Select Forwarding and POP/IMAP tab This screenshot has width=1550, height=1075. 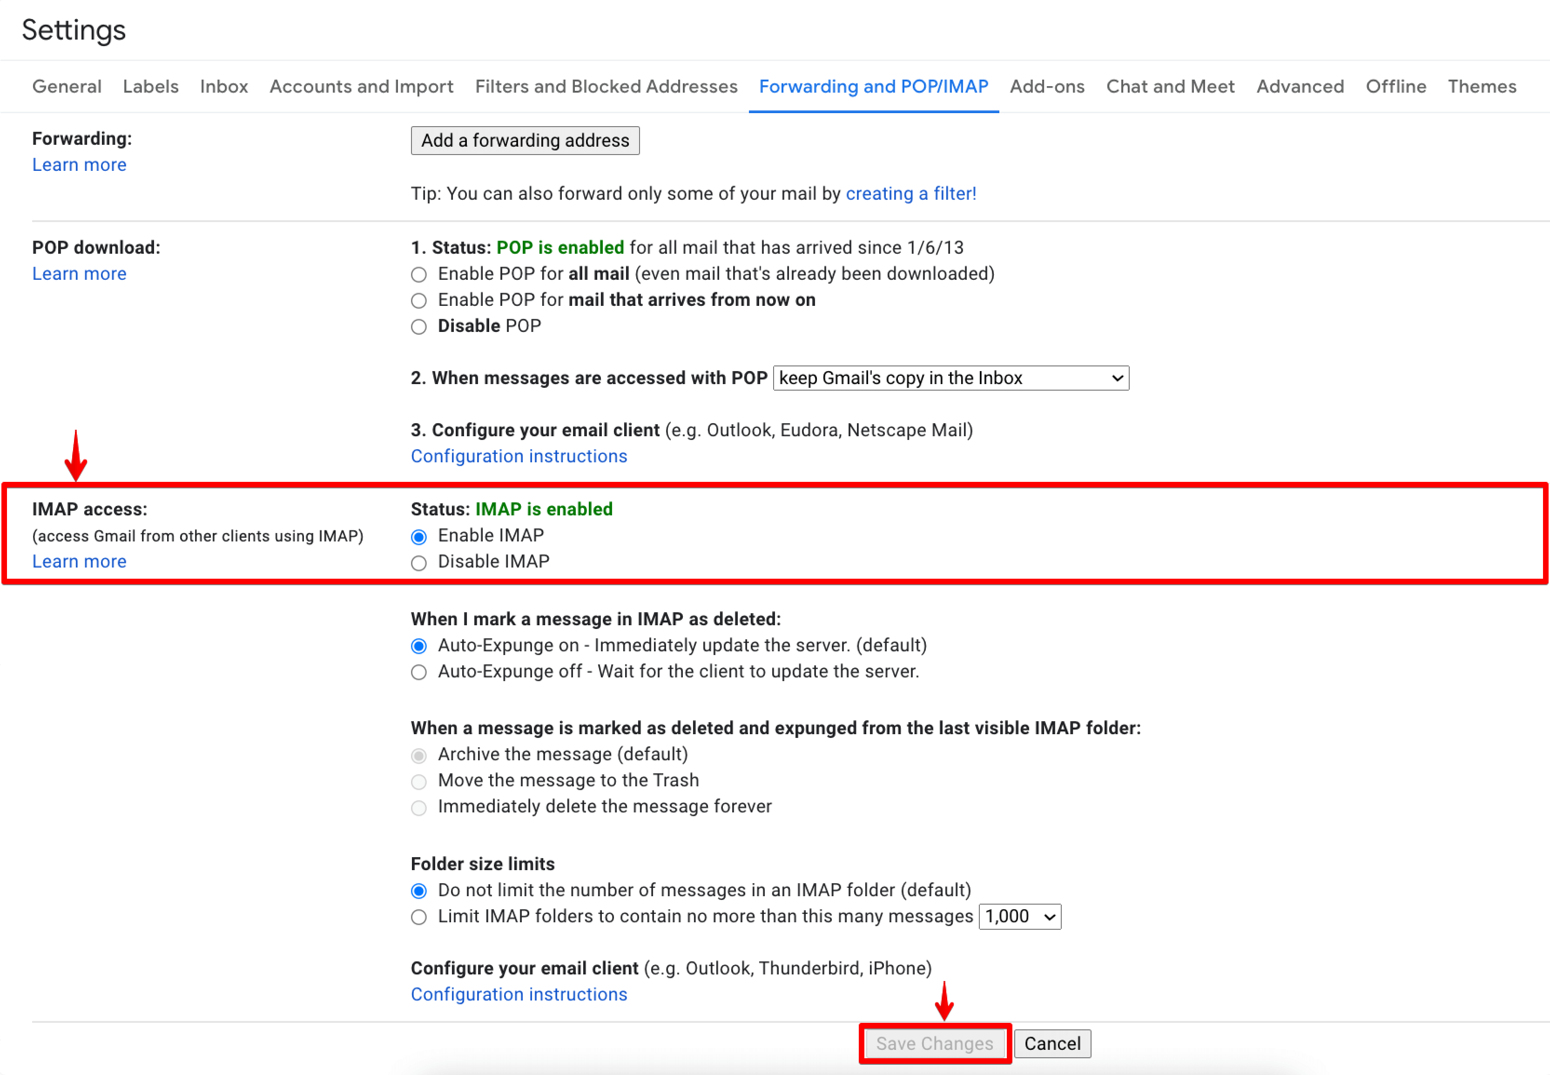pyautogui.click(x=873, y=86)
